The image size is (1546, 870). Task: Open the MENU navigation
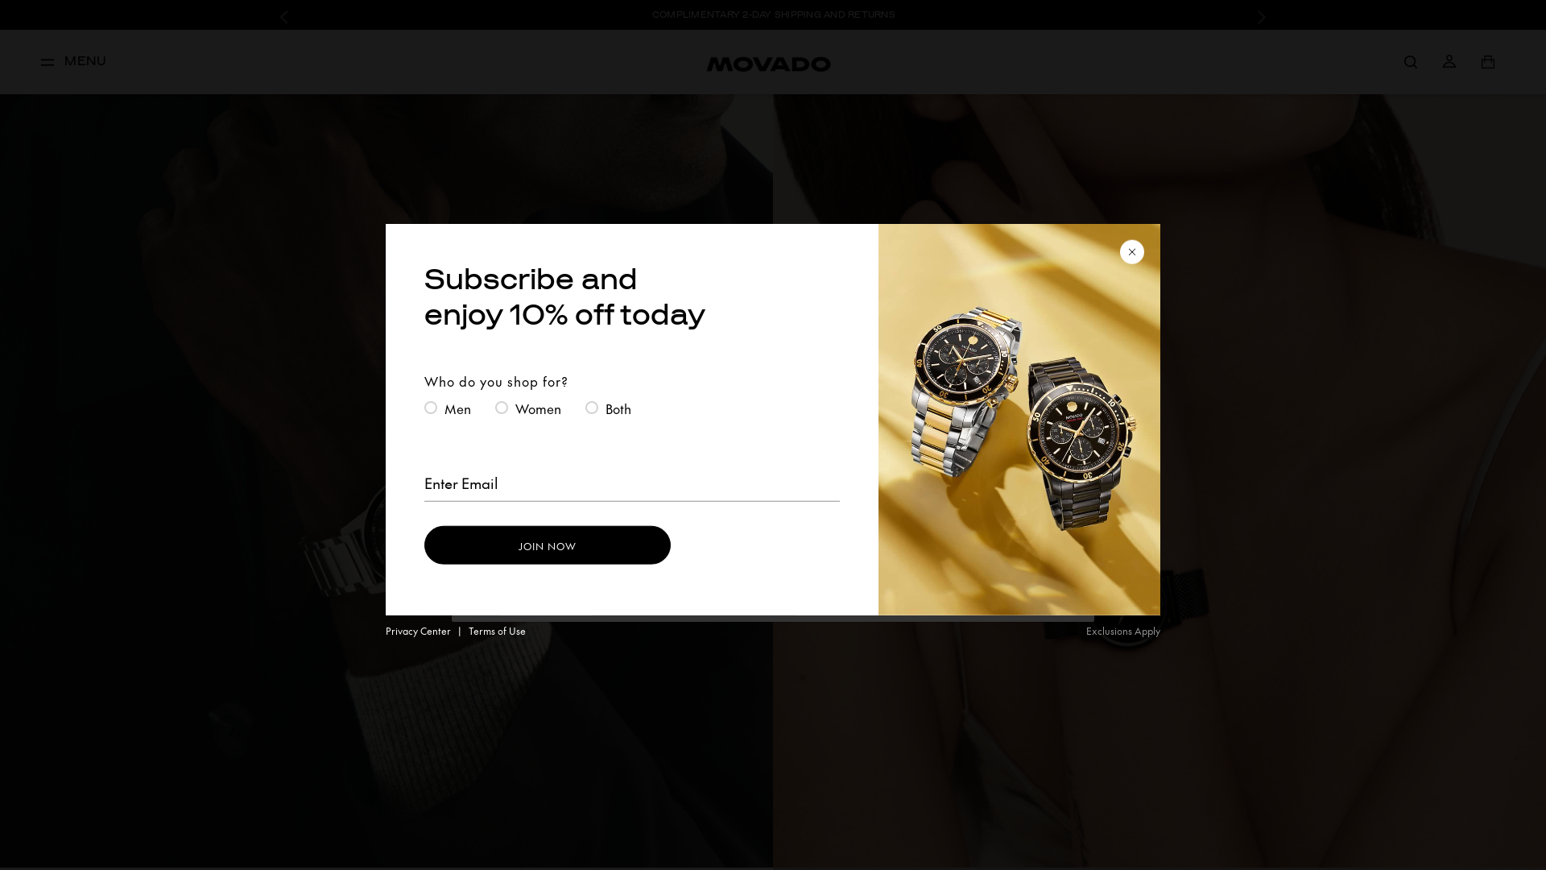click(73, 61)
